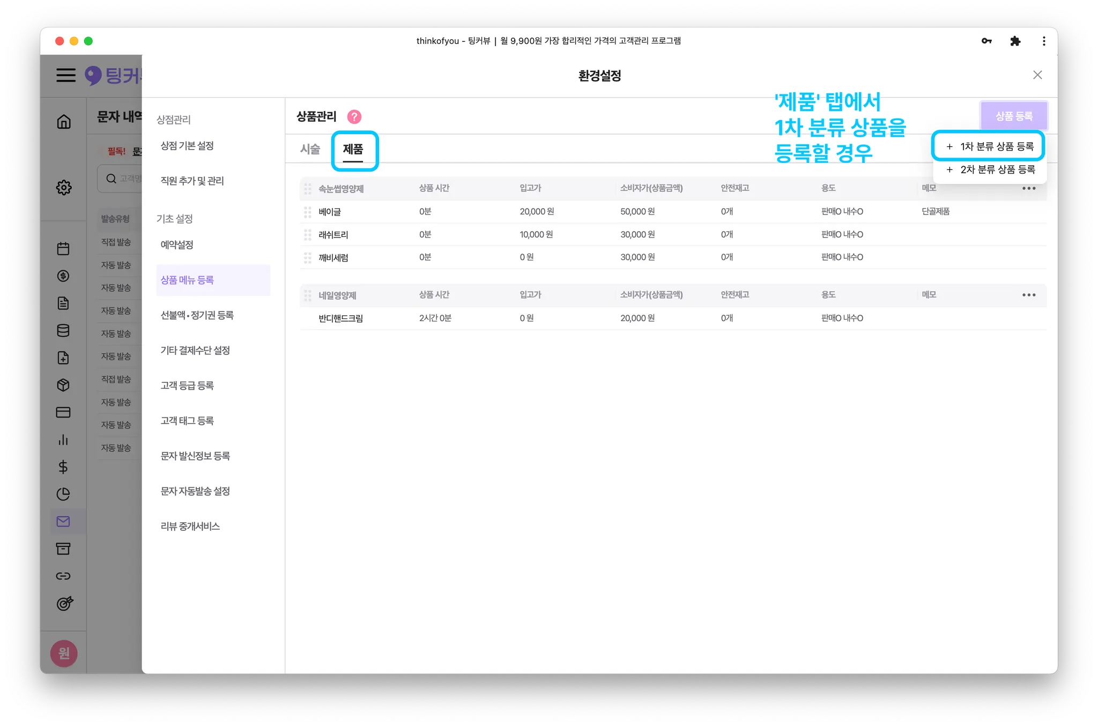Screen dimensions: 1098x727
Task: Click the calendar icon in sidebar
Action: (63, 249)
